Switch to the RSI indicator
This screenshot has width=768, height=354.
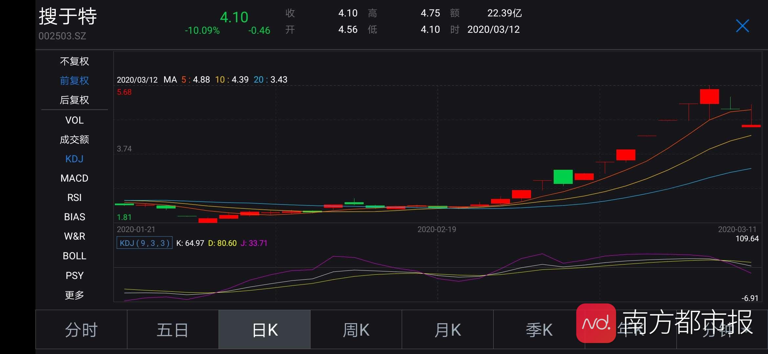(75, 198)
